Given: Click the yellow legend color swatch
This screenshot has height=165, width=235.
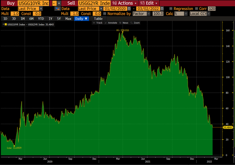Looking at the screenshot, I should pyautogui.click(x=6, y=24).
